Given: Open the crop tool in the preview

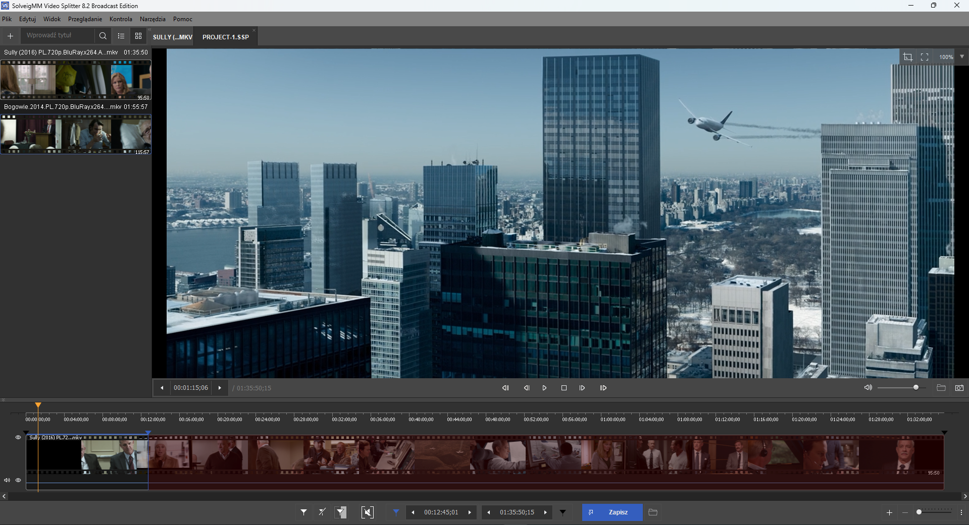Looking at the screenshot, I should pos(907,57).
